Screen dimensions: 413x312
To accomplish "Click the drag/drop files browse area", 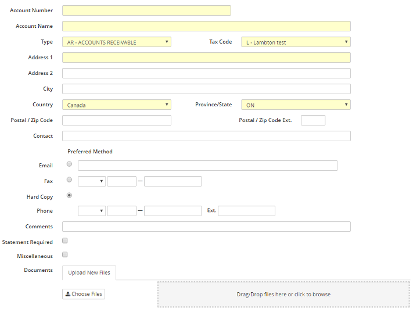I will pos(283,295).
